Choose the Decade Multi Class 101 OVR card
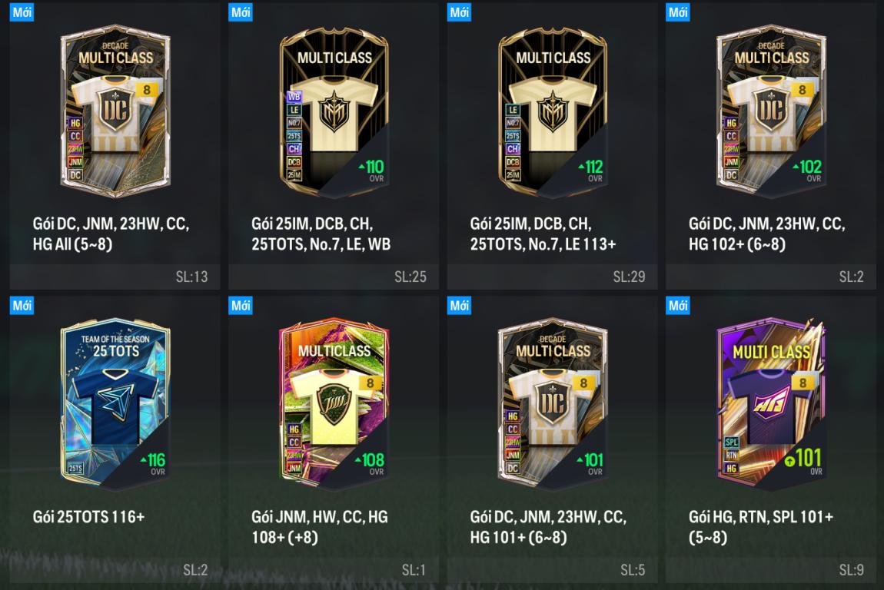 coord(553,404)
